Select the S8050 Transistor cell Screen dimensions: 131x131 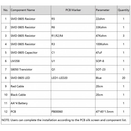[31, 69]
